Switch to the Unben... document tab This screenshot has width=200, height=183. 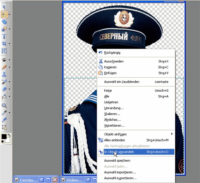point(74,180)
